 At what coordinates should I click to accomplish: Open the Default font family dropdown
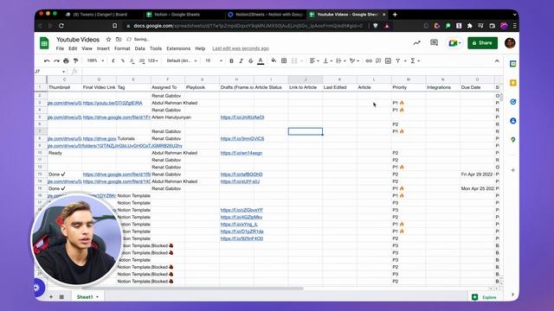[x=182, y=61]
